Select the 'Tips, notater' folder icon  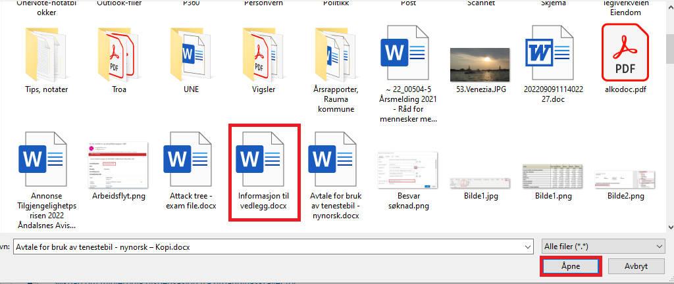(x=46, y=54)
